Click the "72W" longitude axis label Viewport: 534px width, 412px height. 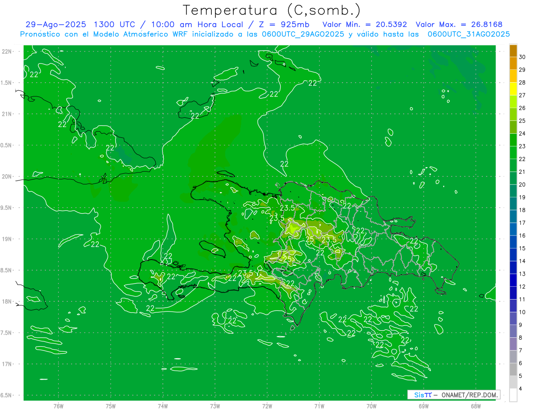[x=267, y=406]
